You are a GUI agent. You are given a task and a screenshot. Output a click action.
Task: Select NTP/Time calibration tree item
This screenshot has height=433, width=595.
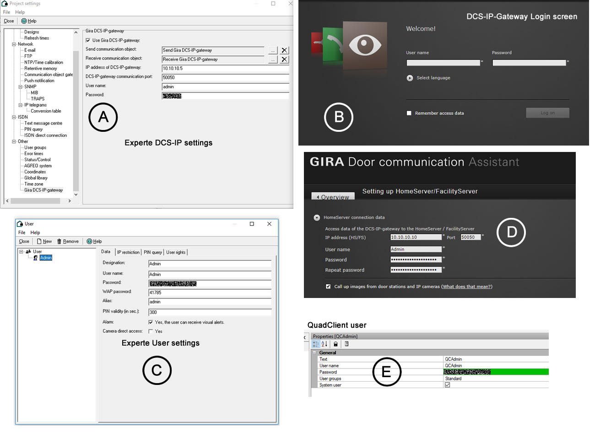tap(43, 62)
